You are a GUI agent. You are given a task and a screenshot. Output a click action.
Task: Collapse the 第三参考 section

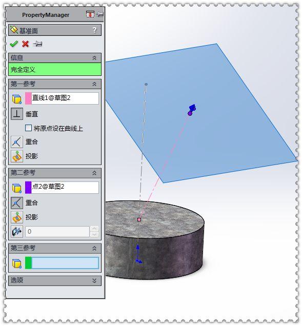94,248
